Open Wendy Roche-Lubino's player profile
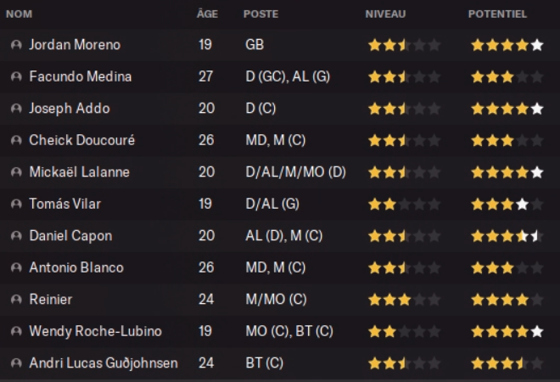560x382 pixels. tap(95, 331)
